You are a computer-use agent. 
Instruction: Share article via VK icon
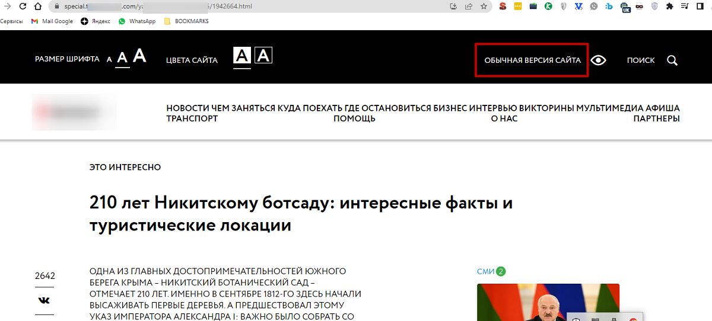click(x=44, y=300)
